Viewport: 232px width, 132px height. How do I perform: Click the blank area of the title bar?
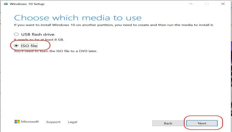pyautogui.click(x=116, y=4)
